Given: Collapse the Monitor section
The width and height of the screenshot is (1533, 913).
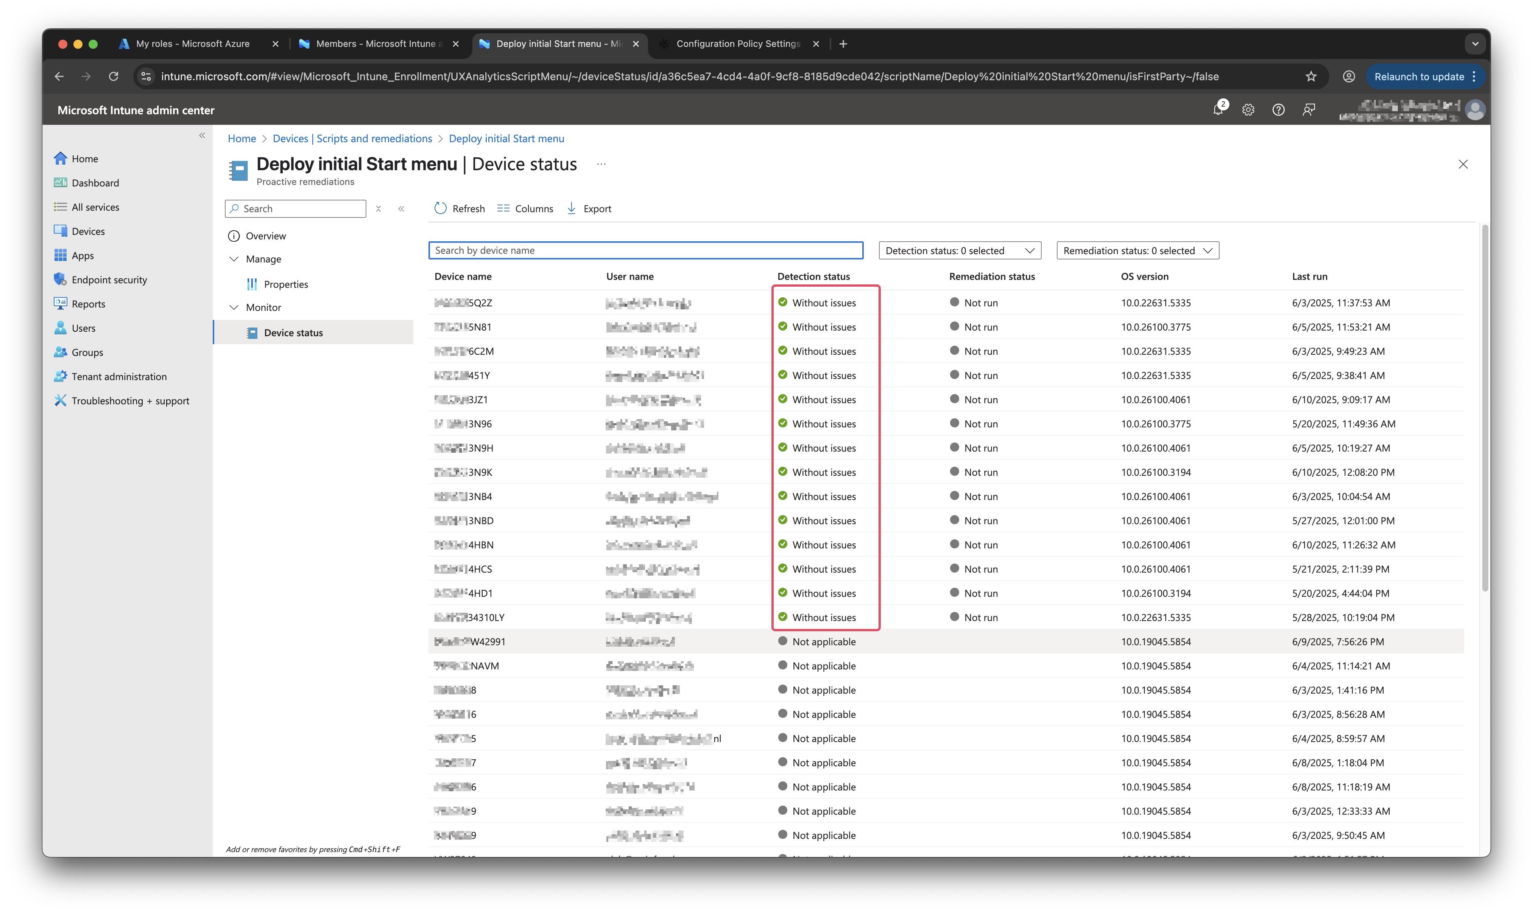Looking at the screenshot, I should 234,307.
